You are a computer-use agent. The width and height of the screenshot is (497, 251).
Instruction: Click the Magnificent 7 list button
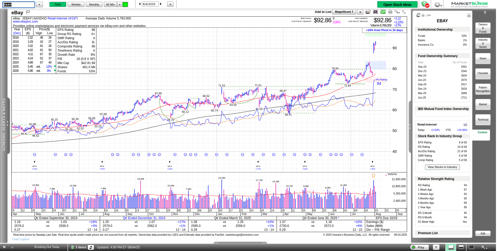click(x=344, y=12)
